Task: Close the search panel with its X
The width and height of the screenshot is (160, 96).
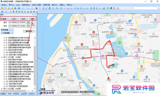Action: (x=35, y=15)
